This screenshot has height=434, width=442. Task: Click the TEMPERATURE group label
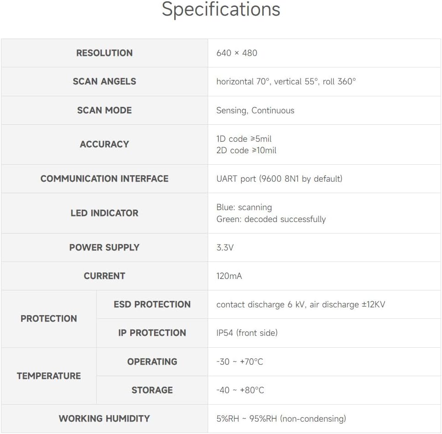click(x=49, y=376)
